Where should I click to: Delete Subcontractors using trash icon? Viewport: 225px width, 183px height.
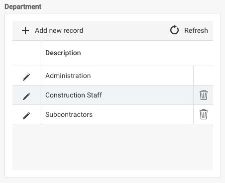[x=204, y=114]
